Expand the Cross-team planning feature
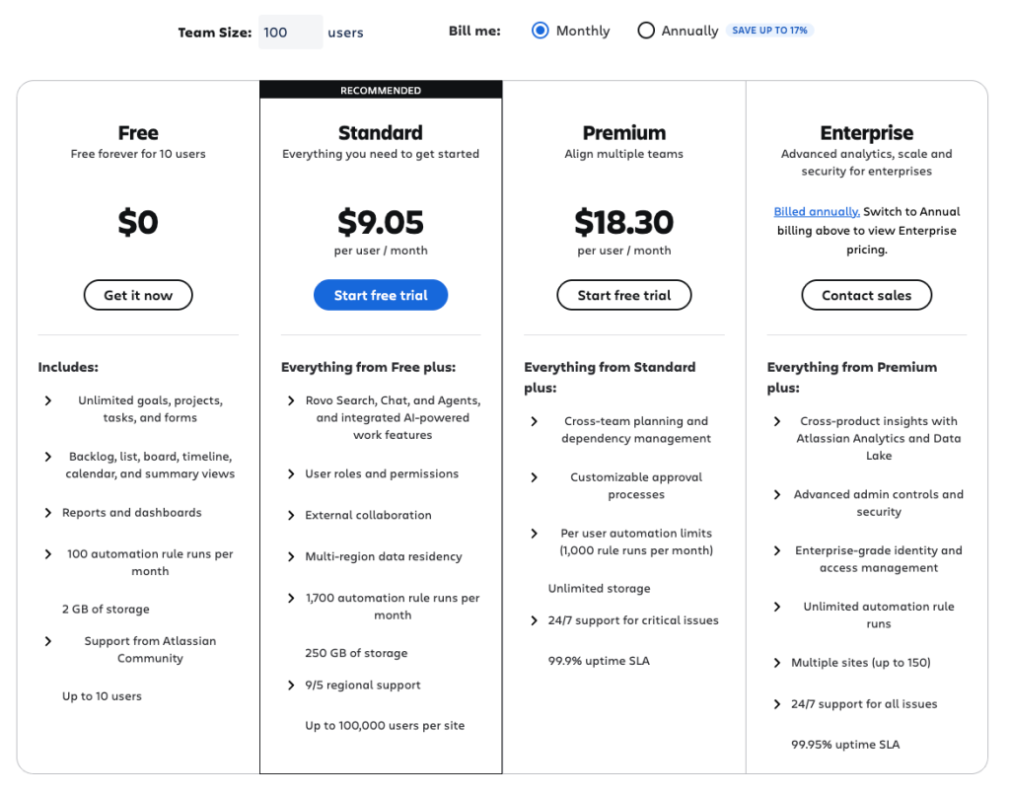This screenshot has width=1010, height=795. 534,421
